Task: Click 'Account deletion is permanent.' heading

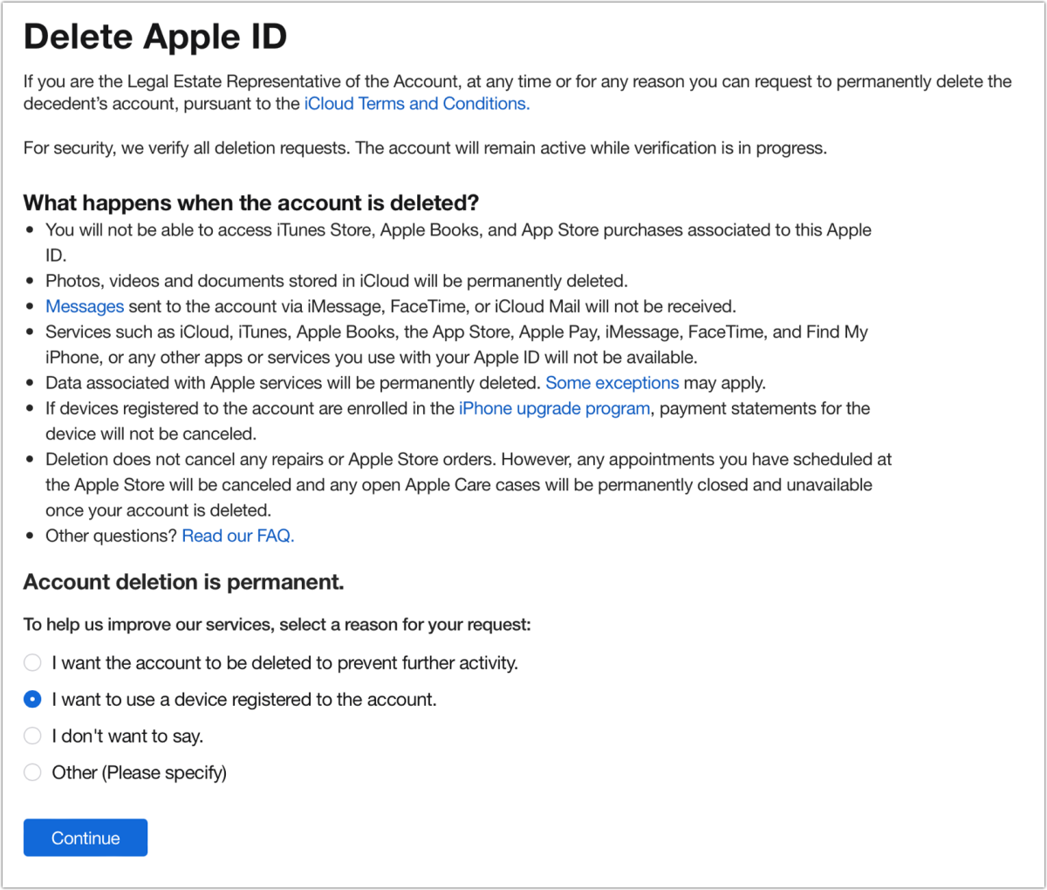Action: click(184, 582)
